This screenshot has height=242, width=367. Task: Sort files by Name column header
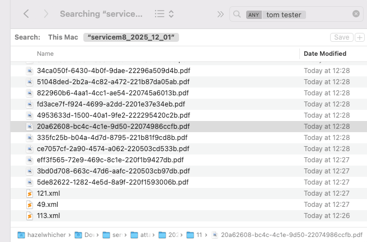[45, 54]
